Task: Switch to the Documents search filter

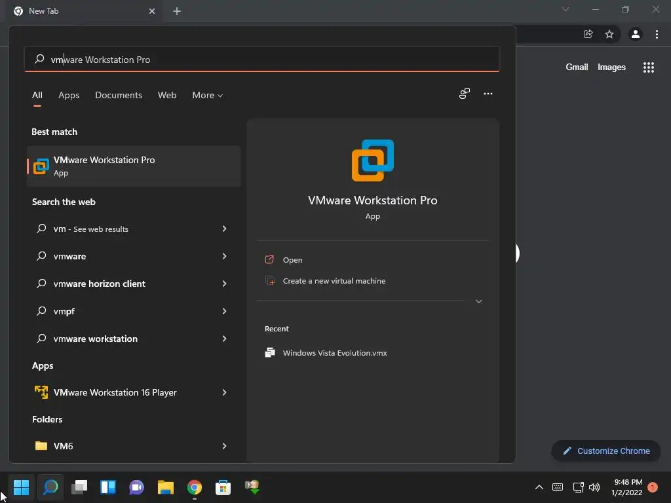Action: (119, 96)
